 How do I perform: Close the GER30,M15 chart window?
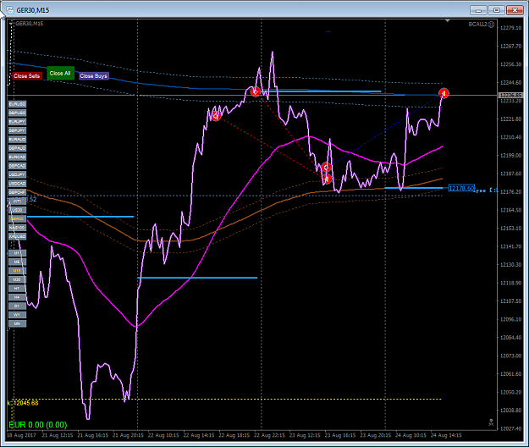tap(515, 10)
